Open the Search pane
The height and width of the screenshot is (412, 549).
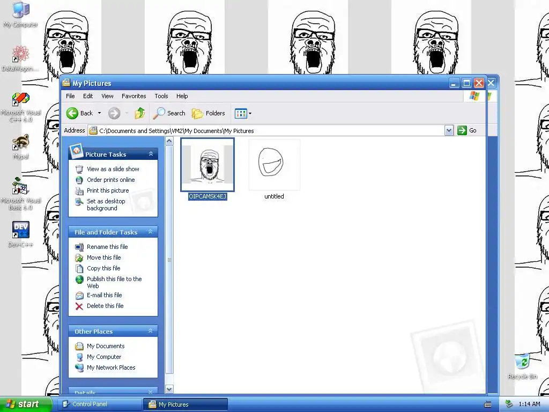point(169,113)
